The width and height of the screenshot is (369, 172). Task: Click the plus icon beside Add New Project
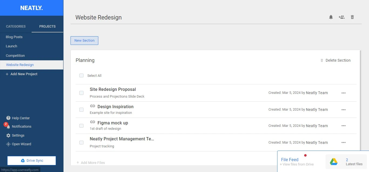click(7, 74)
